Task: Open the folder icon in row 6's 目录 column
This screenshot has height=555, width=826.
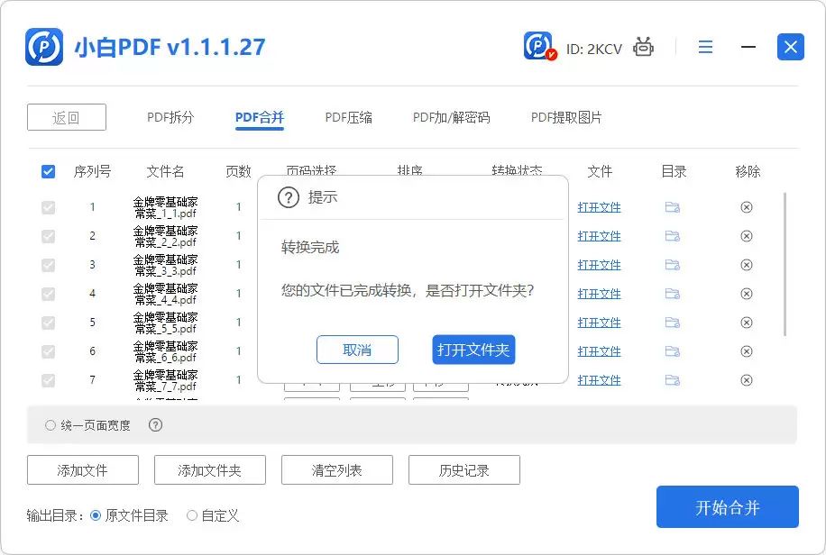Action: point(673,351)
